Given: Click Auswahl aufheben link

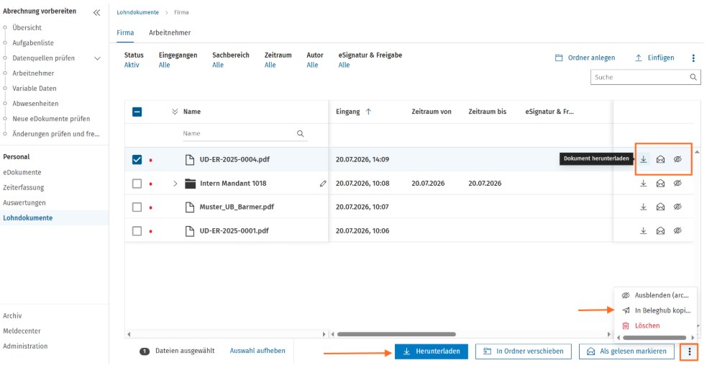Looking at the screenshot, I should [257, 351].
